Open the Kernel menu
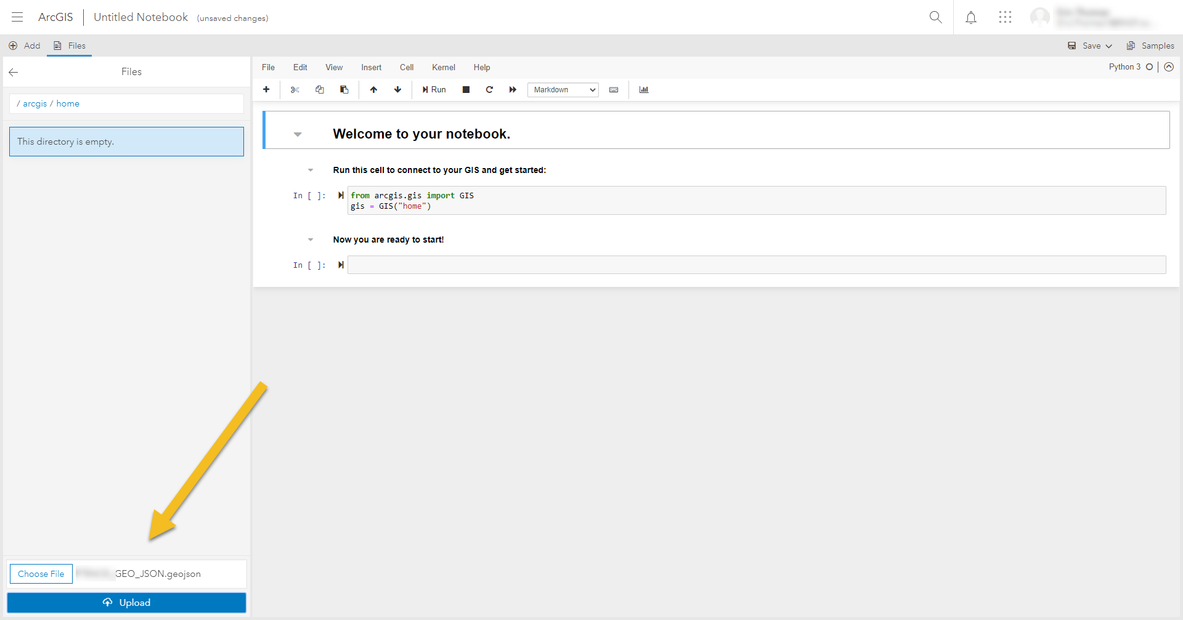Viewport: 1183px width, 620px height. [x=444, y=67]
